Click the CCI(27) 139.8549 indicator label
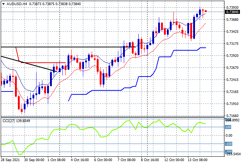The height and width of the screenshot is (164, 241). tap(16, 121)
